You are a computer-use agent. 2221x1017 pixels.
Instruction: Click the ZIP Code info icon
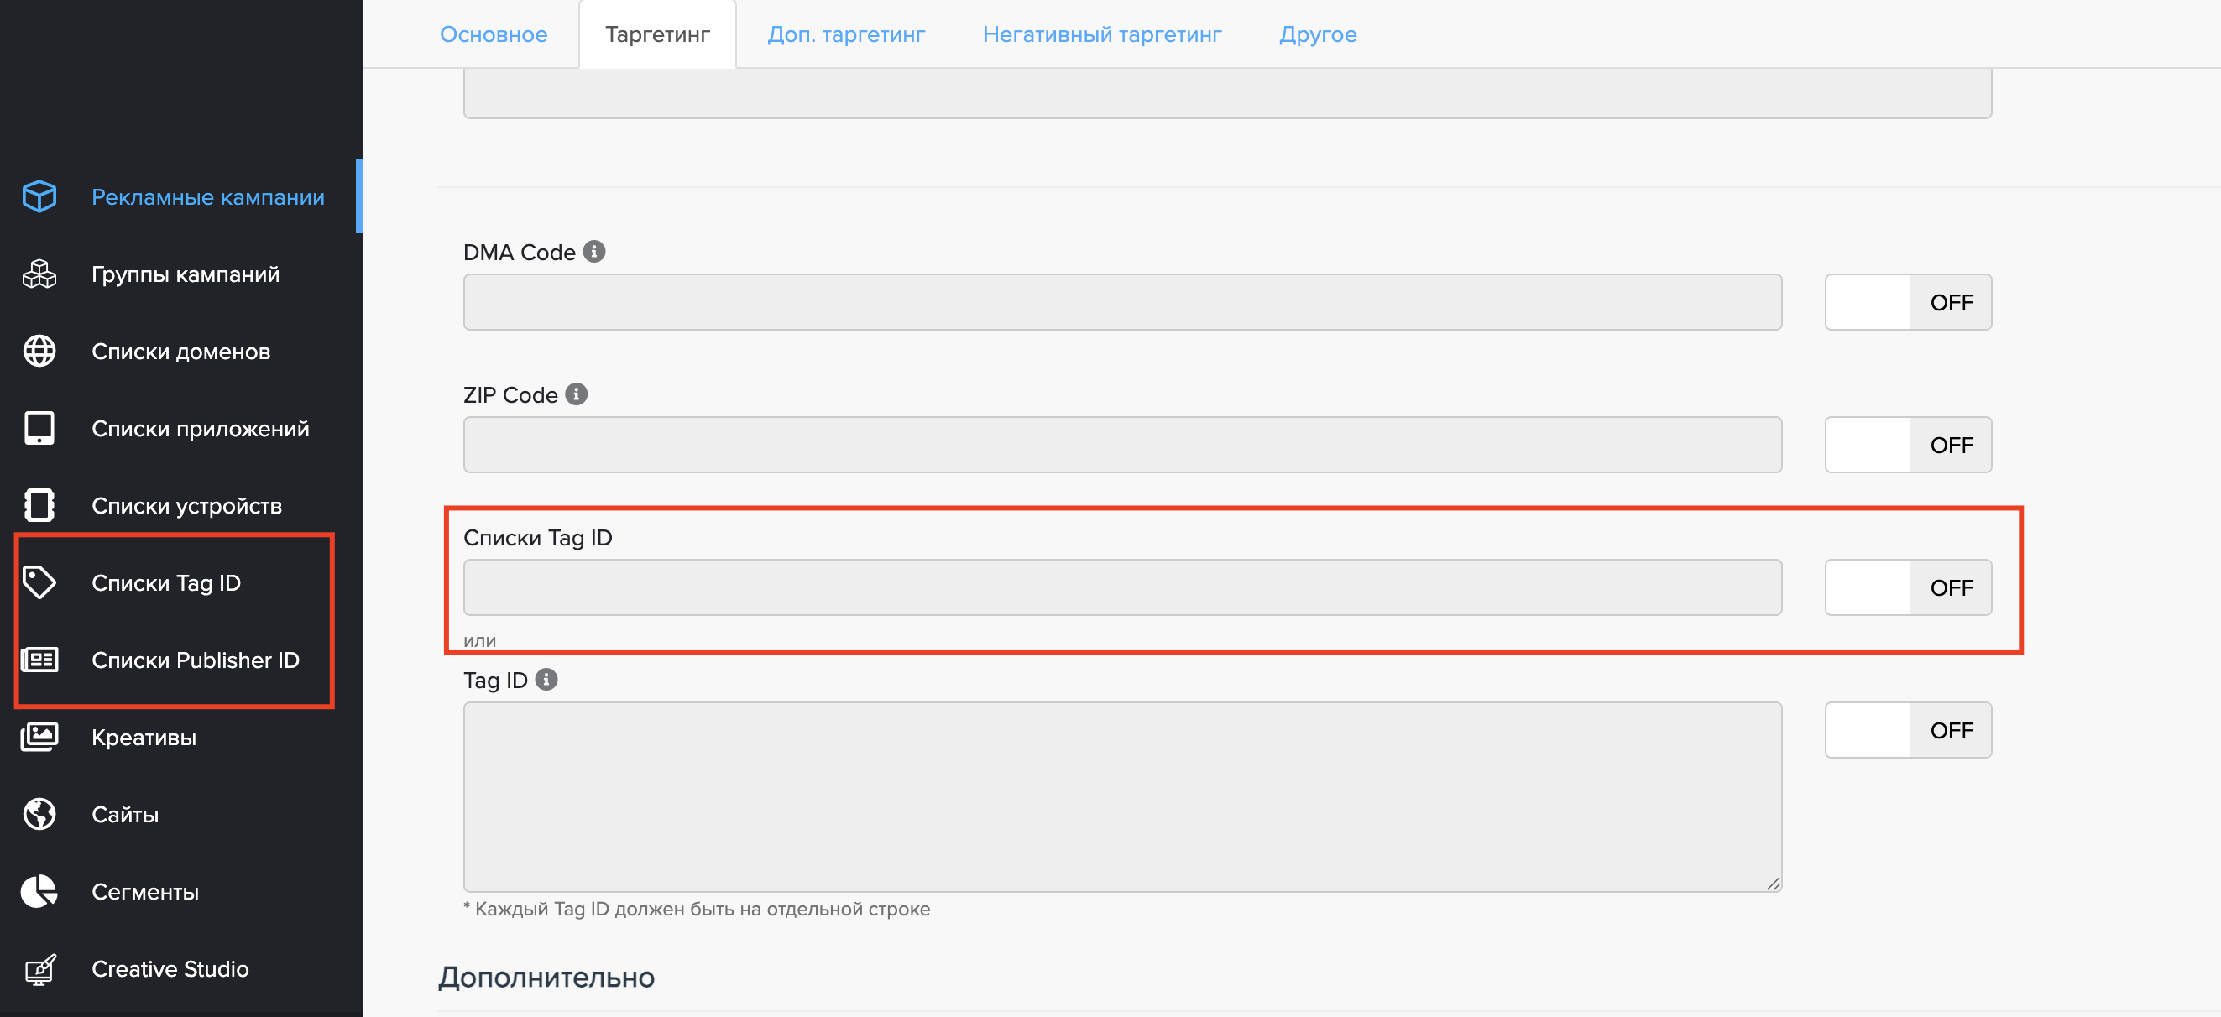coord(576,394)
